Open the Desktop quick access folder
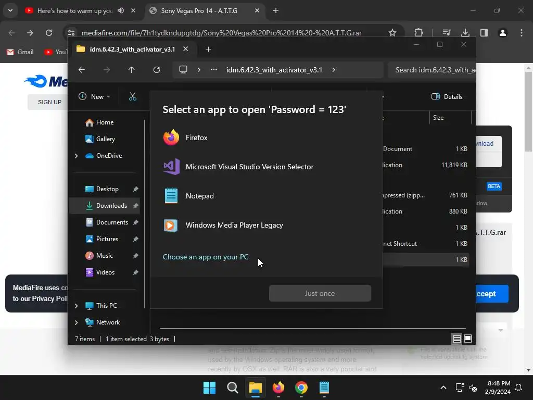This screenshot has height=400, width=533. (x=101, y=189)
